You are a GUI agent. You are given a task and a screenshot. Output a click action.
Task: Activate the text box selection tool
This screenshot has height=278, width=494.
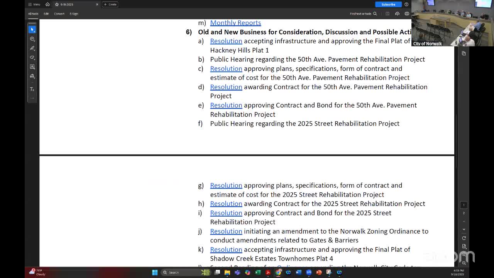(x=32, y=66)
